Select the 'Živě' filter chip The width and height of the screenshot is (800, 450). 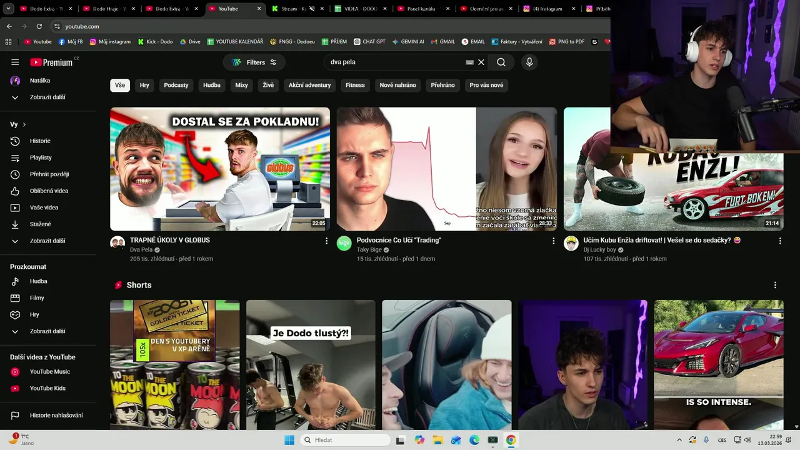[x=268, y=85]
